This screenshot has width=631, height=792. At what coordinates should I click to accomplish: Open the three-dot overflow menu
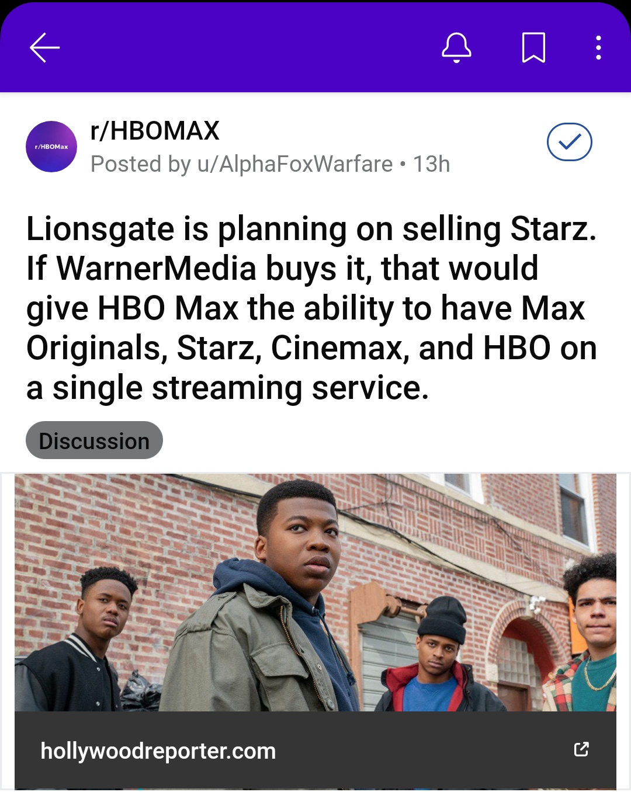click(x=598, y=47)
